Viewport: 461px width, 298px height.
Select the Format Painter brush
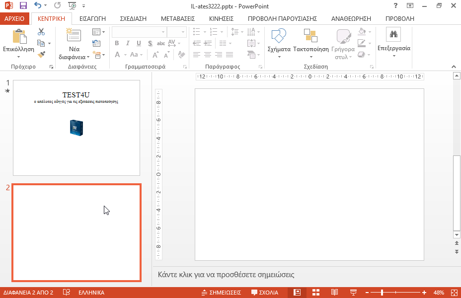coord(41,54)
